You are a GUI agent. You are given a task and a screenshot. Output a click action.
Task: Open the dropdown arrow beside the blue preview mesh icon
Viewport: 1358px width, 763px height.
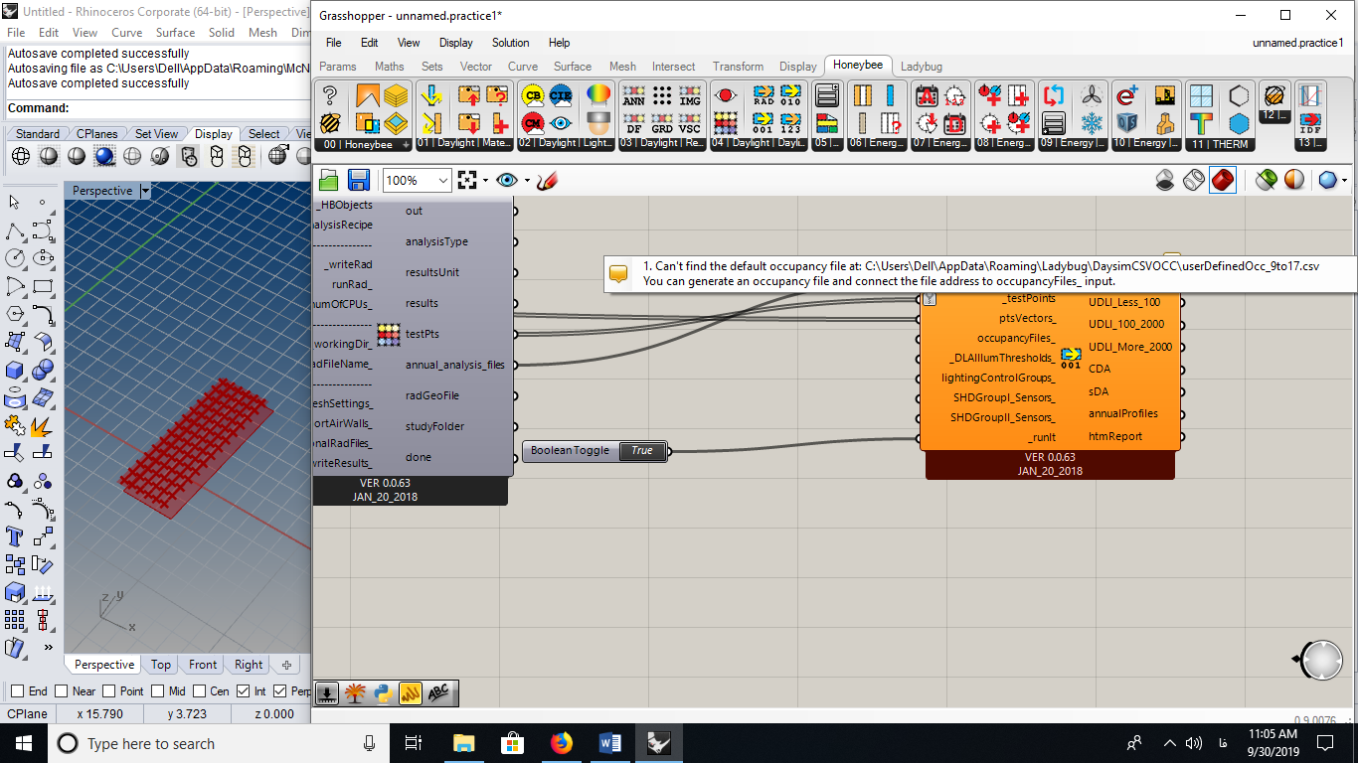point(1344,181)
